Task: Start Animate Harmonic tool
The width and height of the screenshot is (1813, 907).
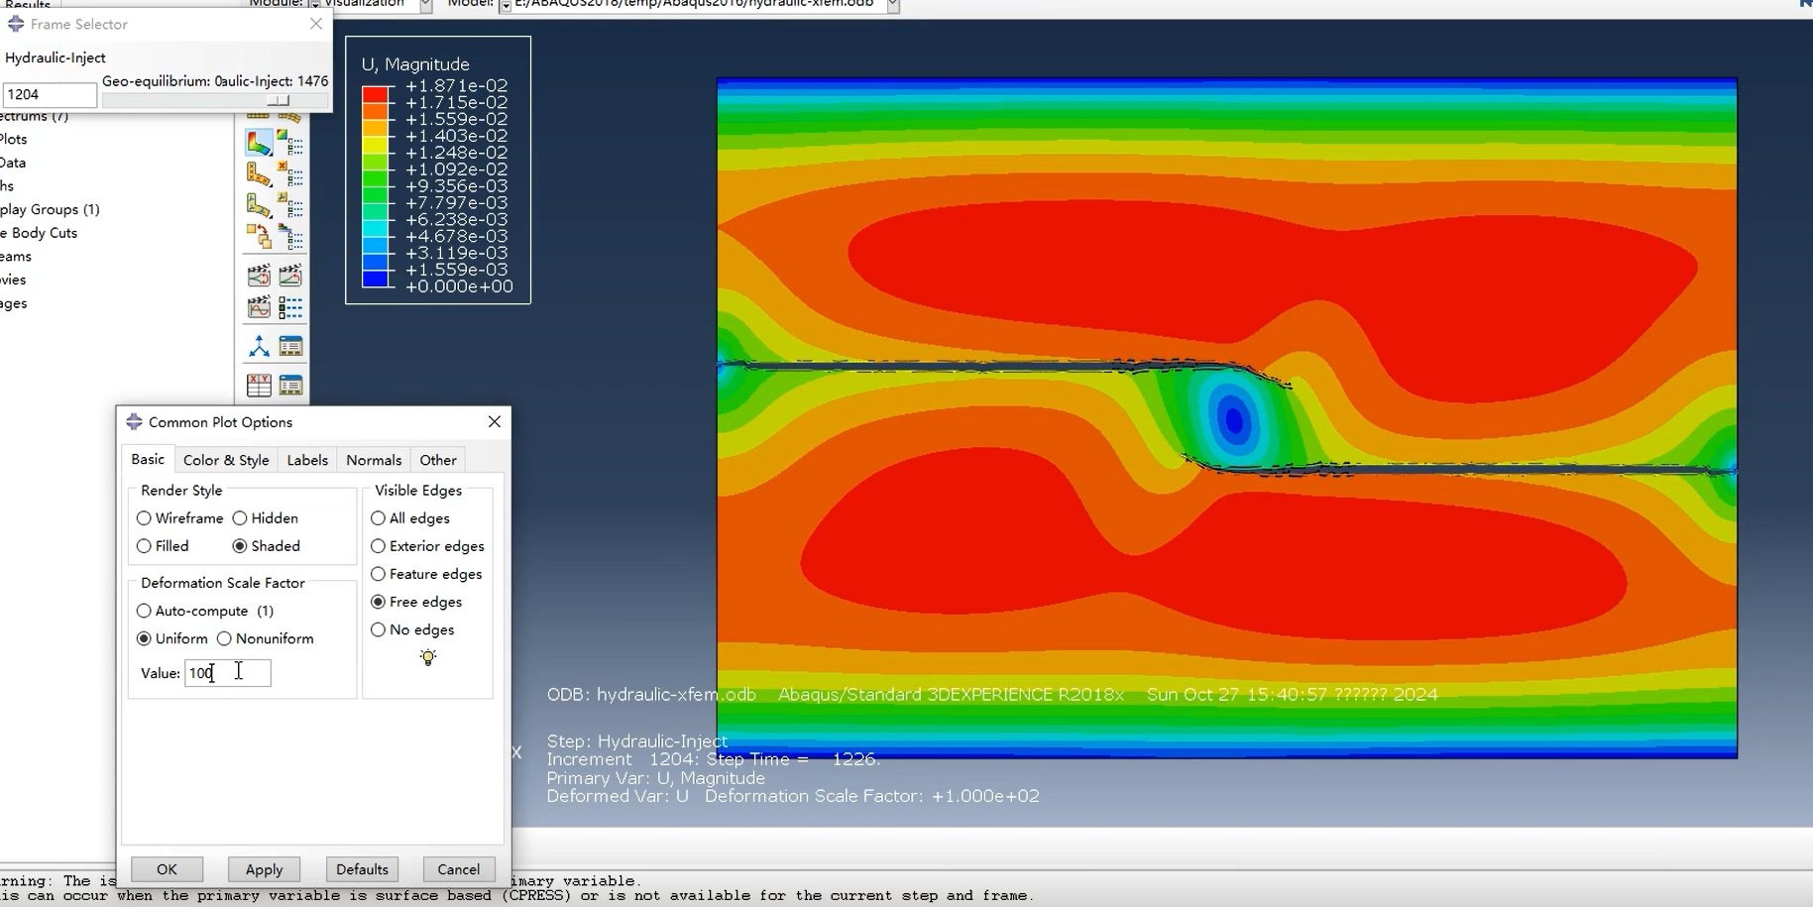Action: click(258, 307)
